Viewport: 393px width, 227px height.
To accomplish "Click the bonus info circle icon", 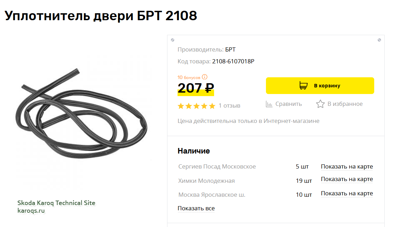I will (x=205, y=77).
